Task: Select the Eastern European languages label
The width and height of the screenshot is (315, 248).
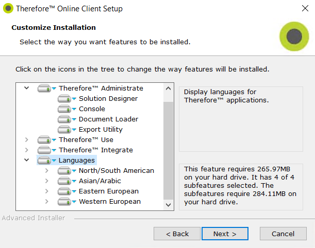Action: click(x=109, y=191)
